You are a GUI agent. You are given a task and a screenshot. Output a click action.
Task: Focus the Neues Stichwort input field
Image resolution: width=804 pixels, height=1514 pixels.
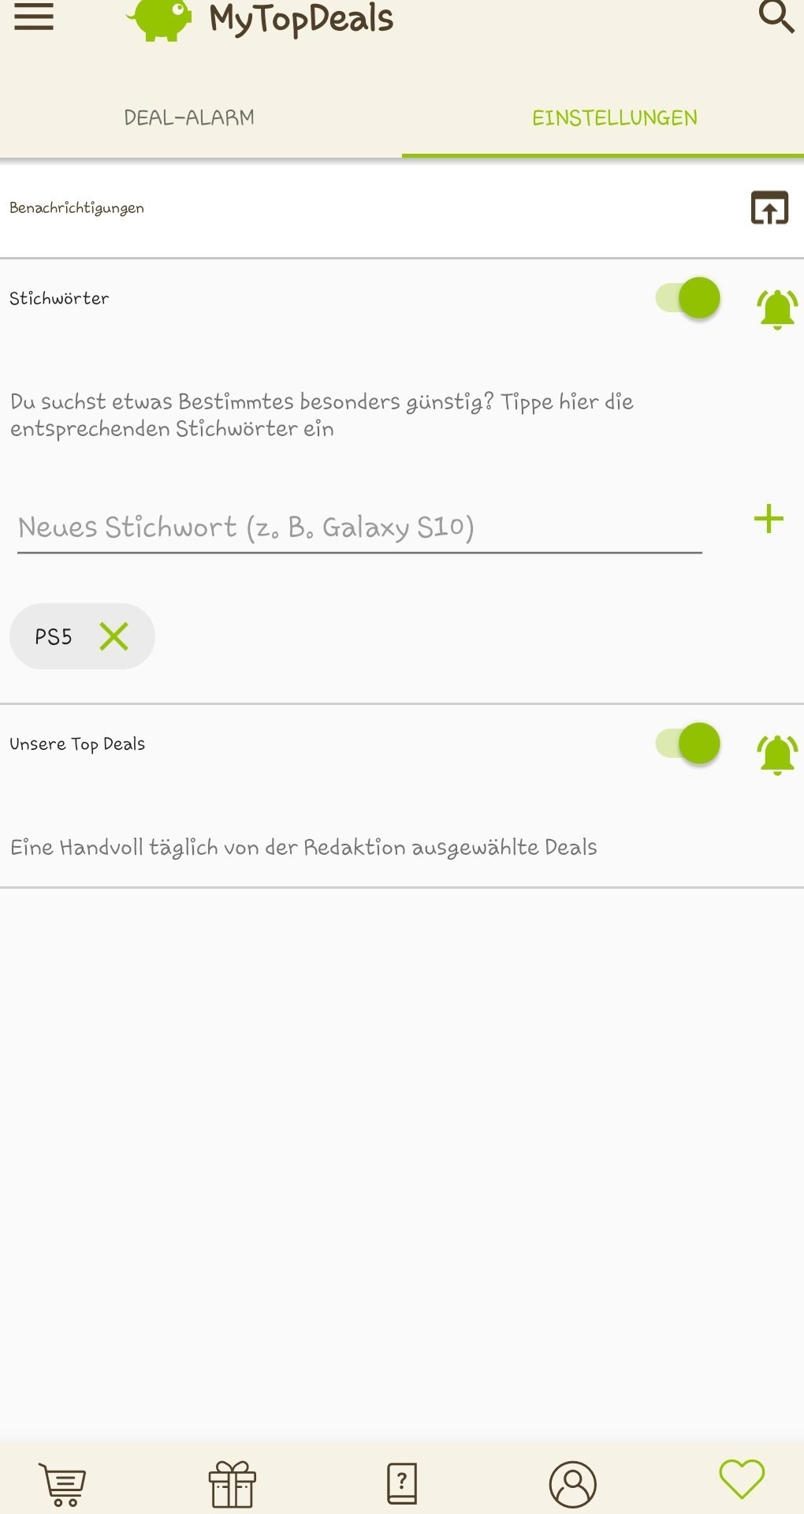pyautogui.click(x=359, y=527)
